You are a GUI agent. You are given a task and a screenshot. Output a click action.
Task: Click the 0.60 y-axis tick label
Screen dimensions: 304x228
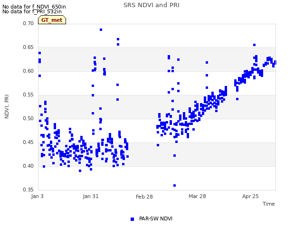click(x=28, y=71)
